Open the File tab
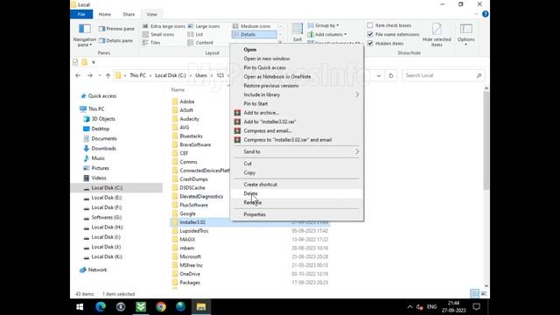This screenshot has height=315, width=560. pyautogui.click(x=81, y=14)
